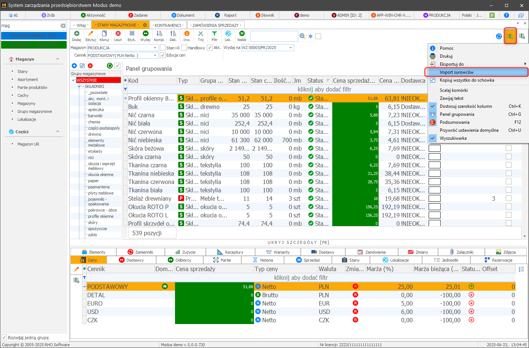Select Import surowców from the menu
The height and width of the screenshot is (348, 529).
coord(457,72)
